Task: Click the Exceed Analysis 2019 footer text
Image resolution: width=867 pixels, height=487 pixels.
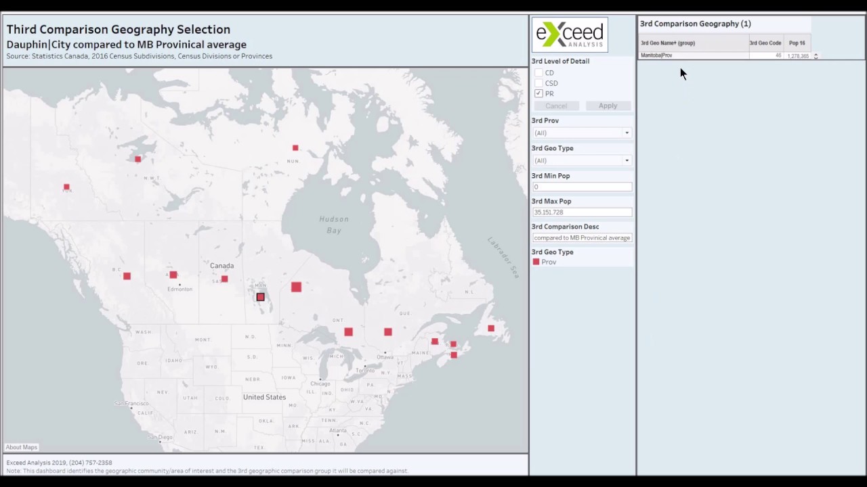Action: pos(60,463)
